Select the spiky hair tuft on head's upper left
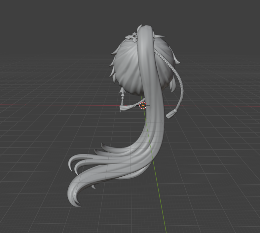This screenshot has width=260, height=233. pos(115,52)
